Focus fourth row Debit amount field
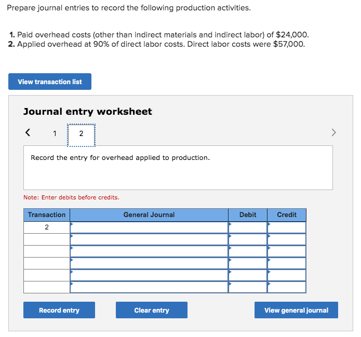This screenshot has width=361, height=337. [248, 263]
